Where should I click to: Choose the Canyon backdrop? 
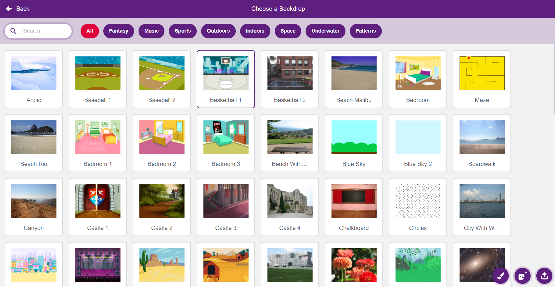point(34,207)
